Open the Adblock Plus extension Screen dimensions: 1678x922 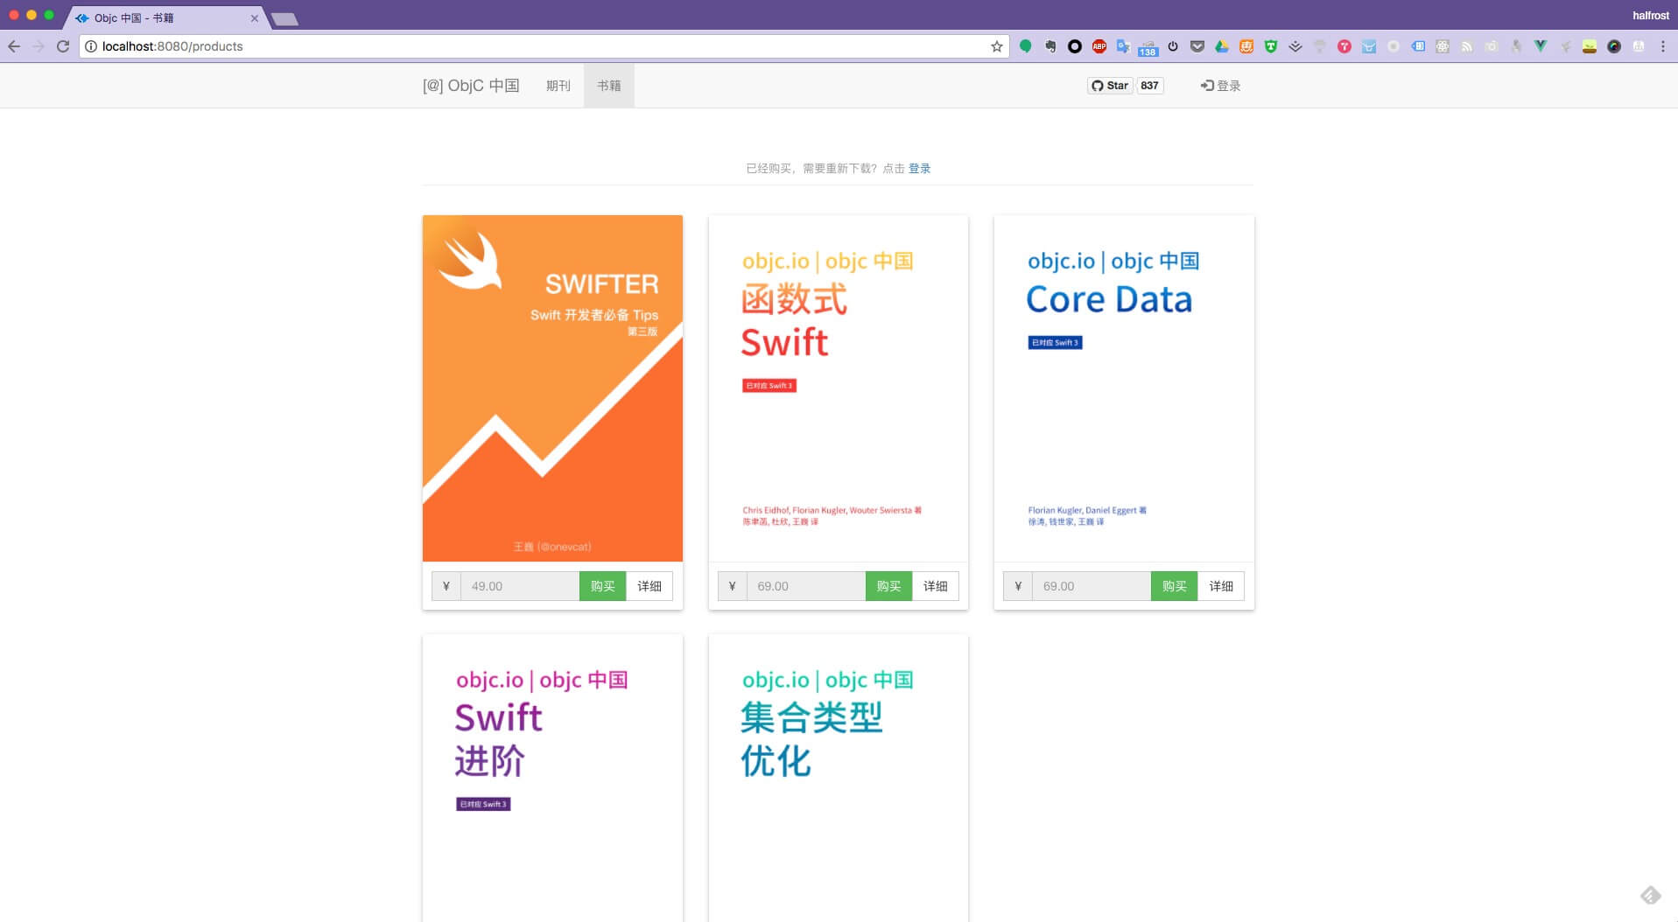point(1099,46)
